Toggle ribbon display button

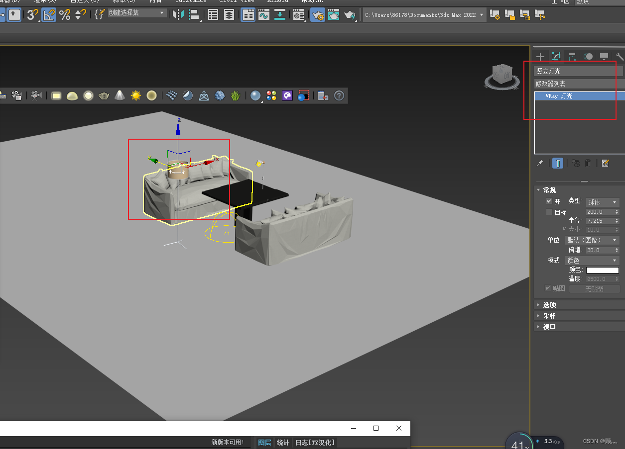(249, 15)
